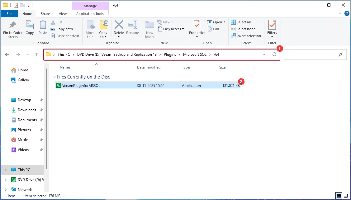Viewport: 351px width, 200px height.
Task: Expand Network tree node
Action: click(6, 190)
